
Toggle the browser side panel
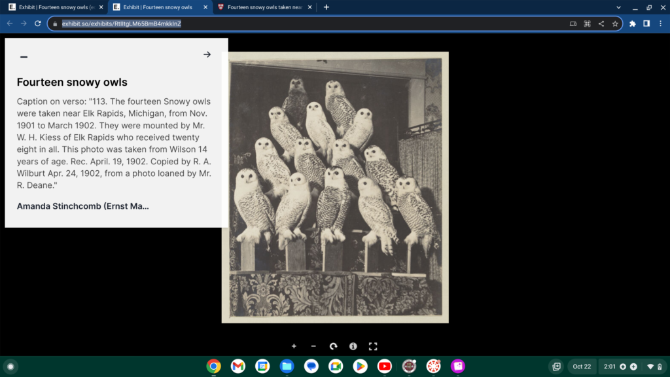pos(646,24)
